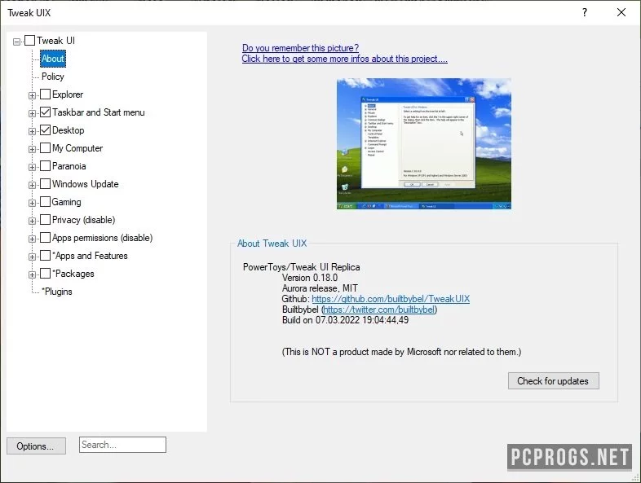Click the help question mark button
Screen dimensions: 641x483
[585, 12]
